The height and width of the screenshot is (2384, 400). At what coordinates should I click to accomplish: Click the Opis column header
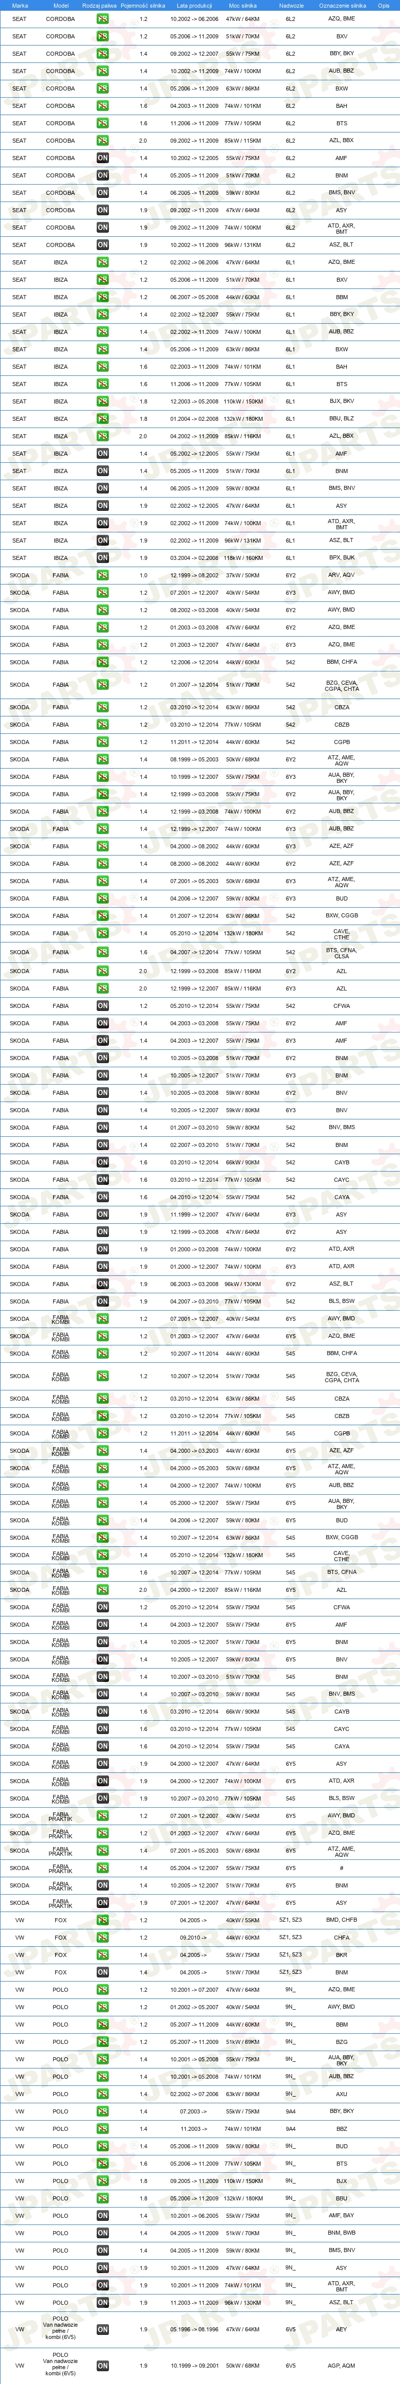(x=383, y=6)
